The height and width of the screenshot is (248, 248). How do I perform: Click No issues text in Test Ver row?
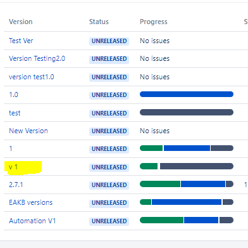click(155, 41)
